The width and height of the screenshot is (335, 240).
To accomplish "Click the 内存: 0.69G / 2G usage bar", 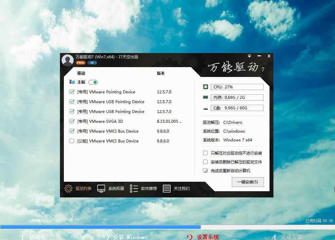I will coord(237,97).
